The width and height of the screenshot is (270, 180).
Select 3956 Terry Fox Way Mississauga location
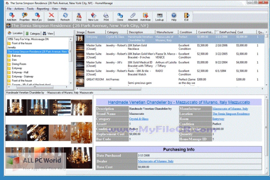[28, 39]
